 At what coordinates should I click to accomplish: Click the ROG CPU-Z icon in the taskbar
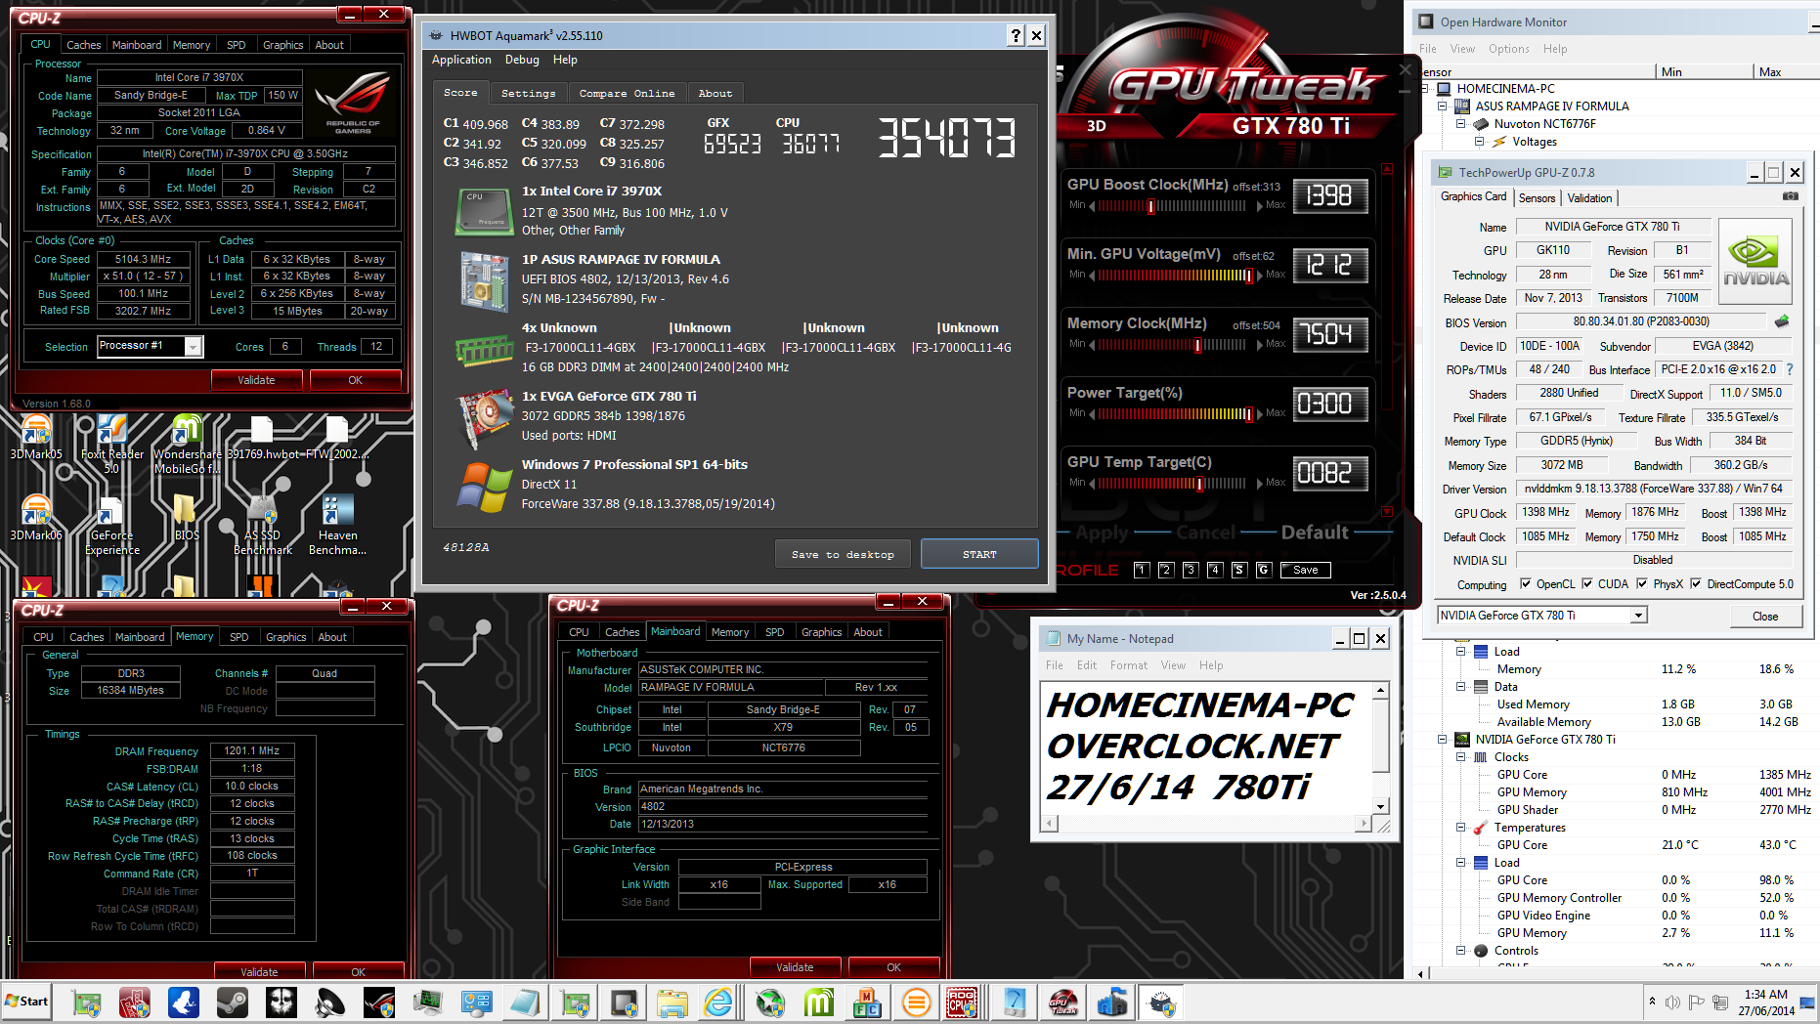(962, 1003)
